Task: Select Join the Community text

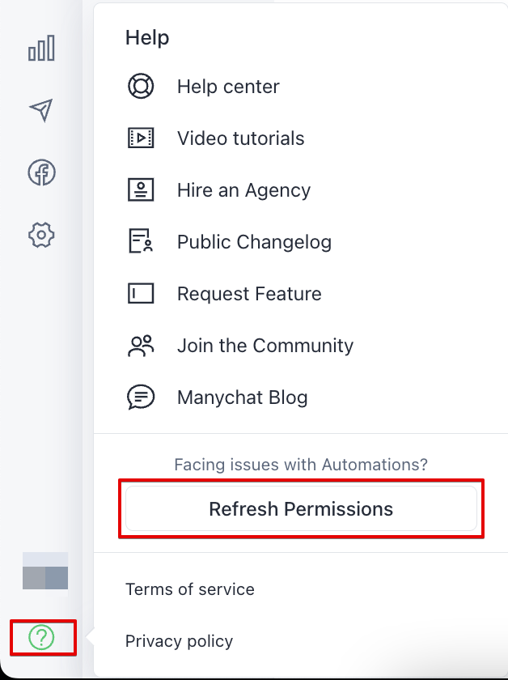Action: [265, 346]
